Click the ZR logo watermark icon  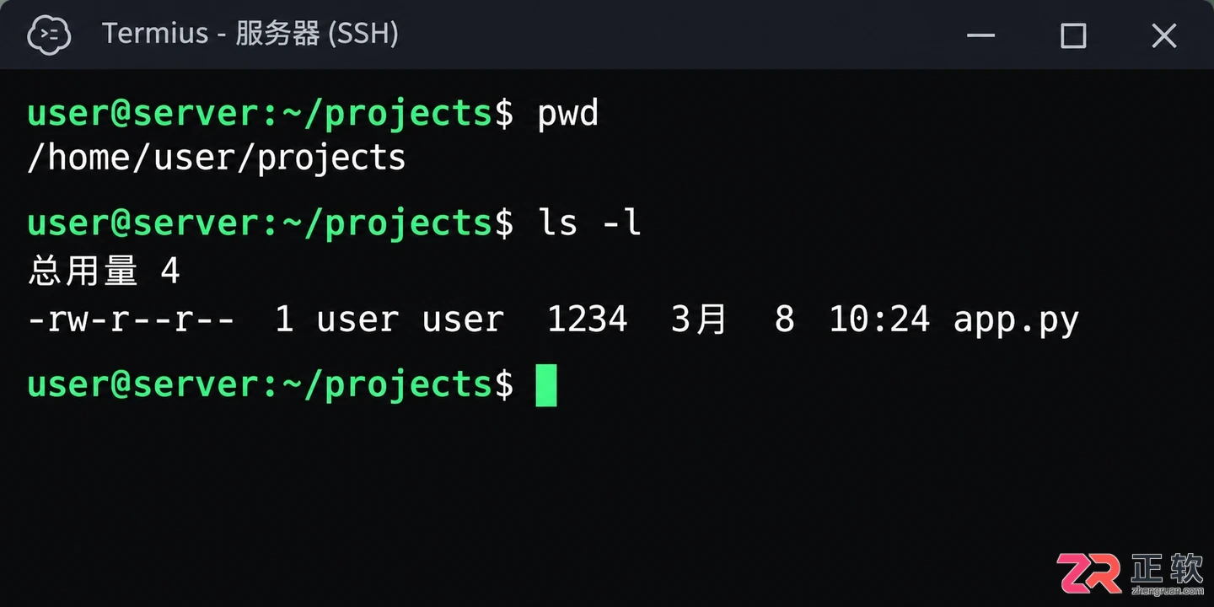[x=1089, y=574]
